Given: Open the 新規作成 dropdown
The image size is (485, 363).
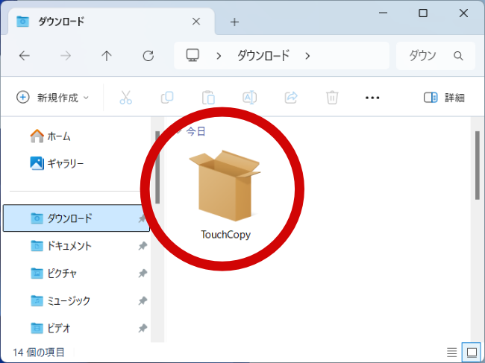Looking at the screenshot, I should [x=52, y=98].
